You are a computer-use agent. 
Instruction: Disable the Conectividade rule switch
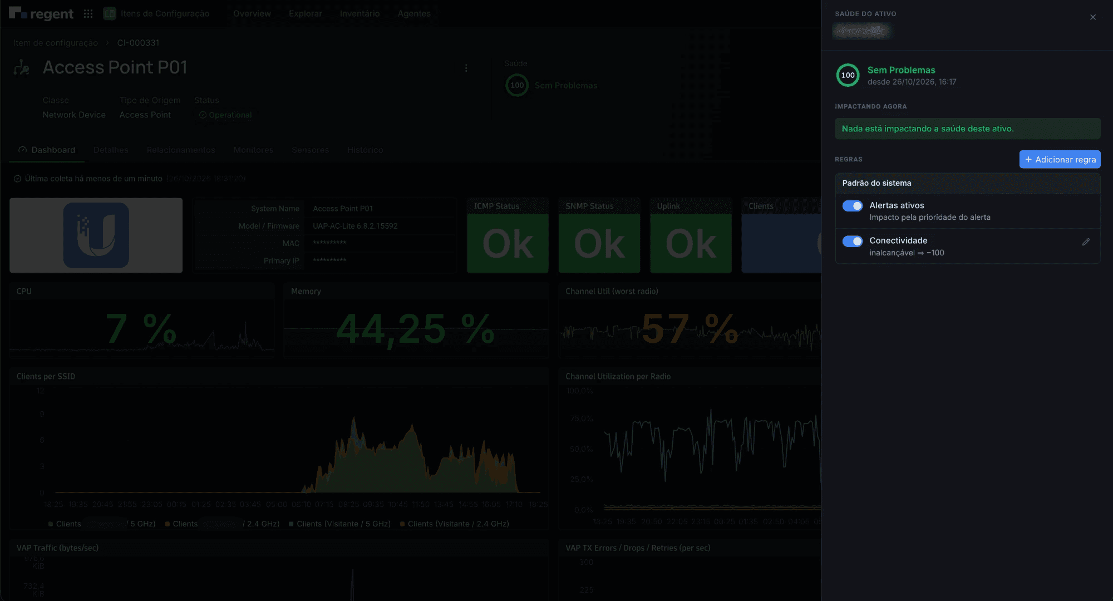pyautogui.click(x=852, y=241)
